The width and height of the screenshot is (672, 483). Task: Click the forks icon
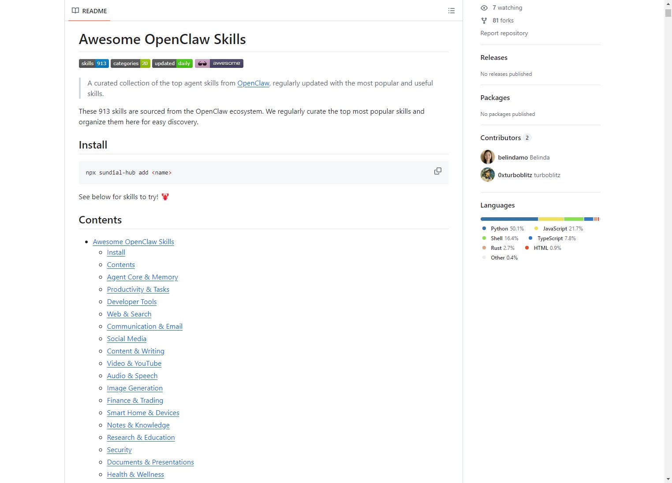point(484,21)
